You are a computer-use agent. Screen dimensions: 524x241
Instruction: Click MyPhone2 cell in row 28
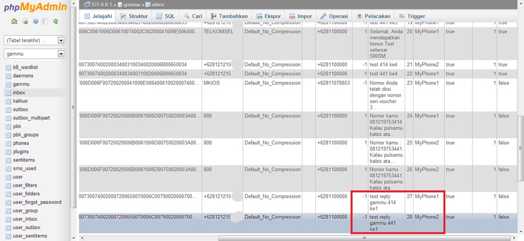coord(427,217)
